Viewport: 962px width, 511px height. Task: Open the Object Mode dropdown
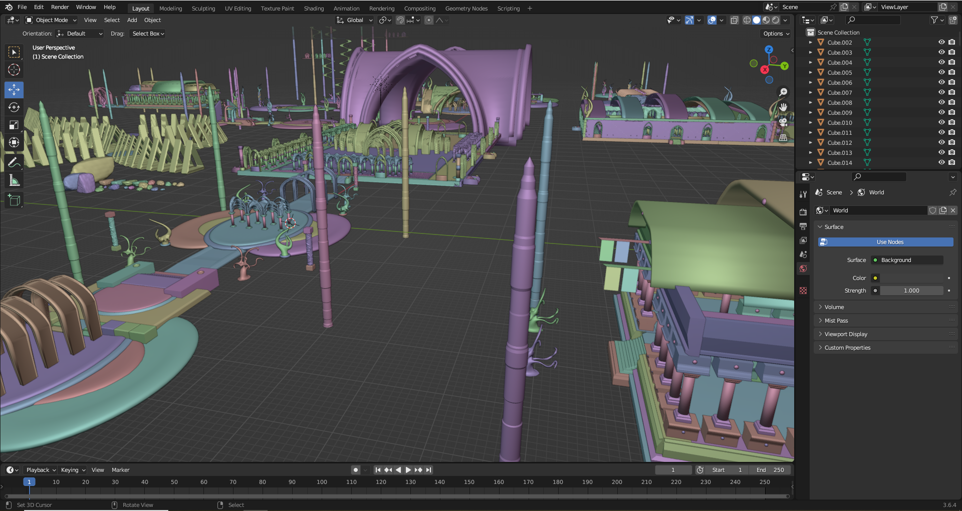pyautogui.click(x=51, y=20)
